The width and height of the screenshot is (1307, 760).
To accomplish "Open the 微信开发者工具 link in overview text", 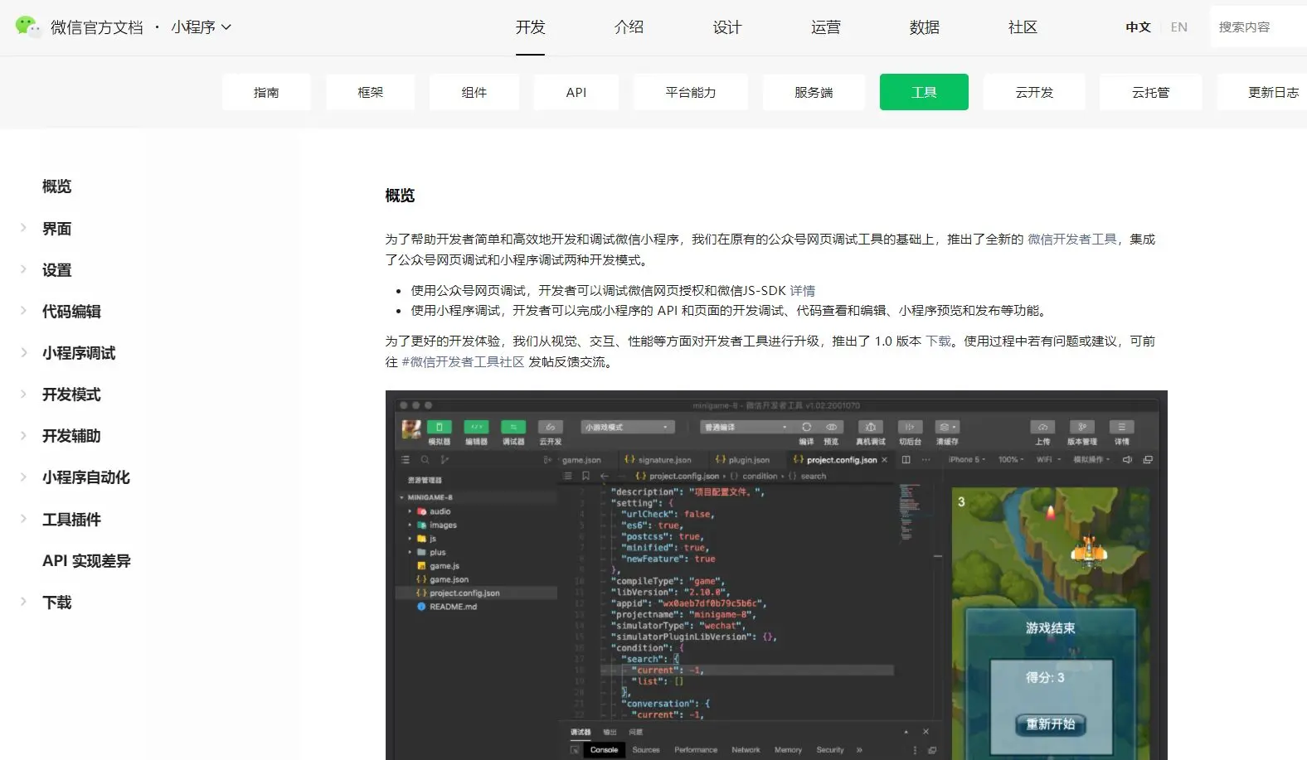I will click(1071, 240).
